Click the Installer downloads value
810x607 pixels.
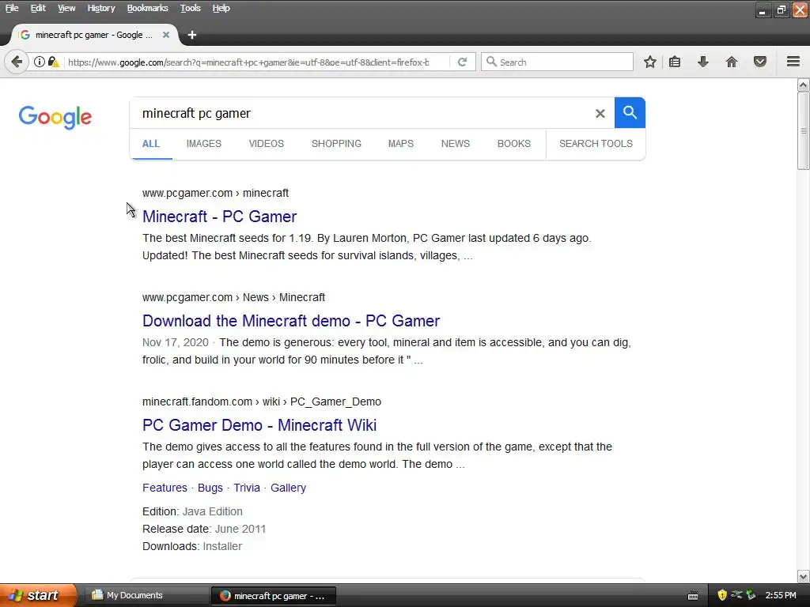pyautogui.click(x=222, y=546)
